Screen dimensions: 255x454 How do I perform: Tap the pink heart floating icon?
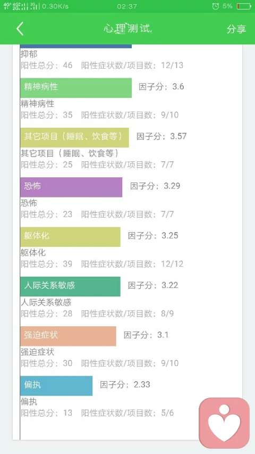coord(224,423)
